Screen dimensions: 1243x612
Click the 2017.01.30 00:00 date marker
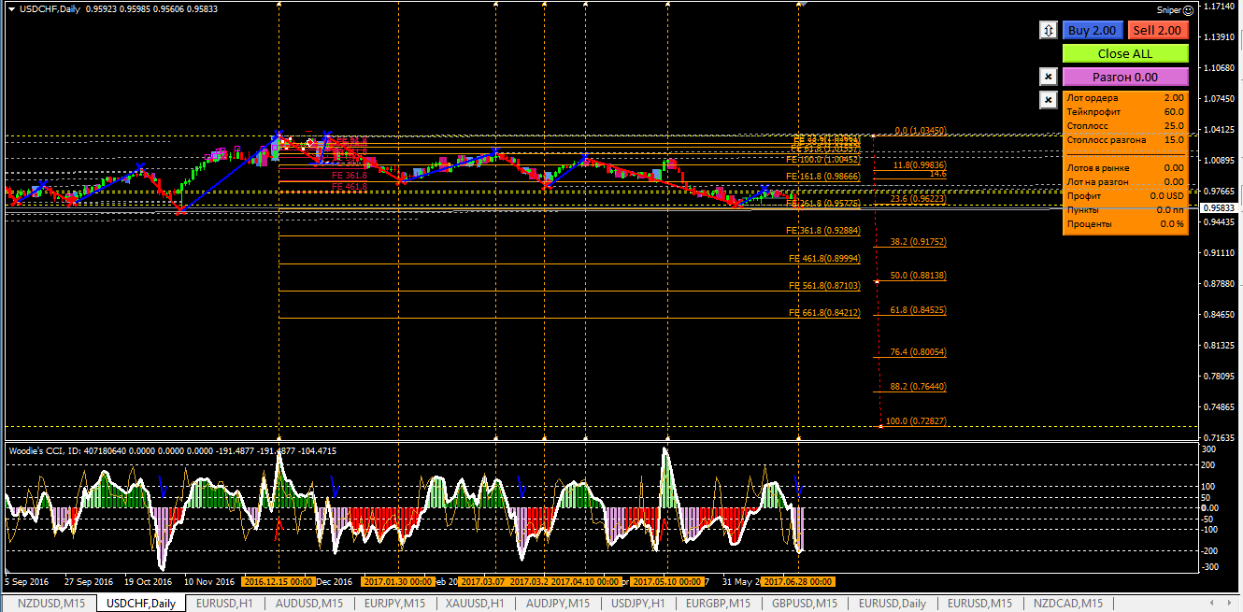[x=398, y=581]
